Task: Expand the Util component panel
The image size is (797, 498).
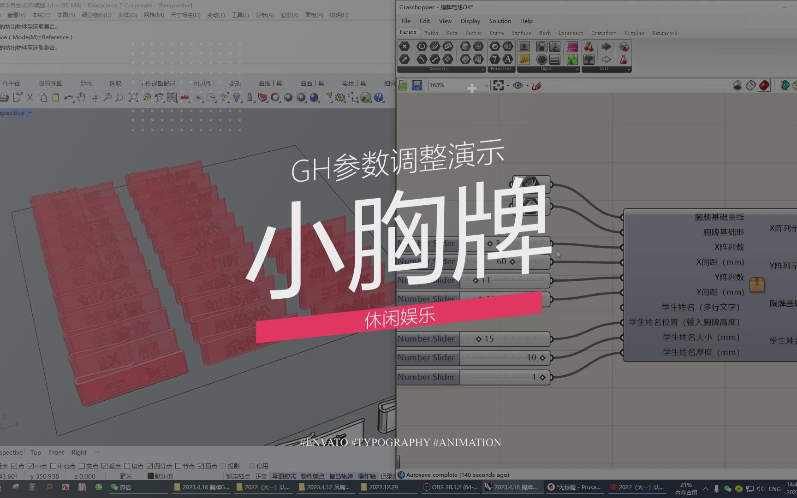Action: 629,69
